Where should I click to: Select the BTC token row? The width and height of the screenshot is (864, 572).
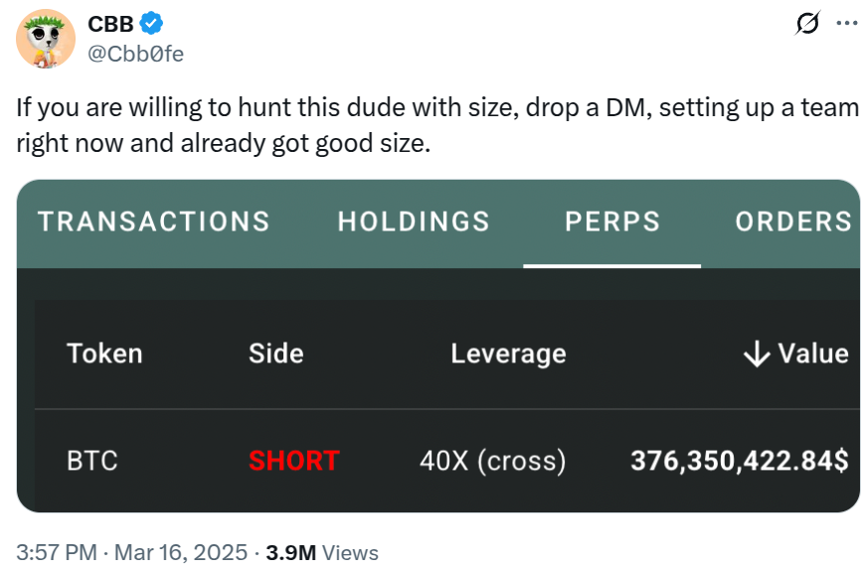click(x=91, y=461)
